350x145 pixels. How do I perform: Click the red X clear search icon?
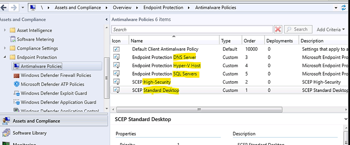[x=278, y=30]
